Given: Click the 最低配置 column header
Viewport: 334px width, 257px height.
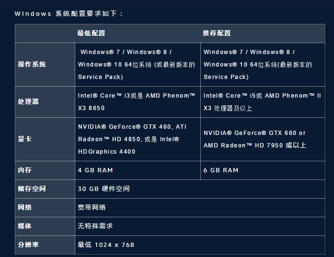Looking at the screenshot, I should (x=91, y=34).
